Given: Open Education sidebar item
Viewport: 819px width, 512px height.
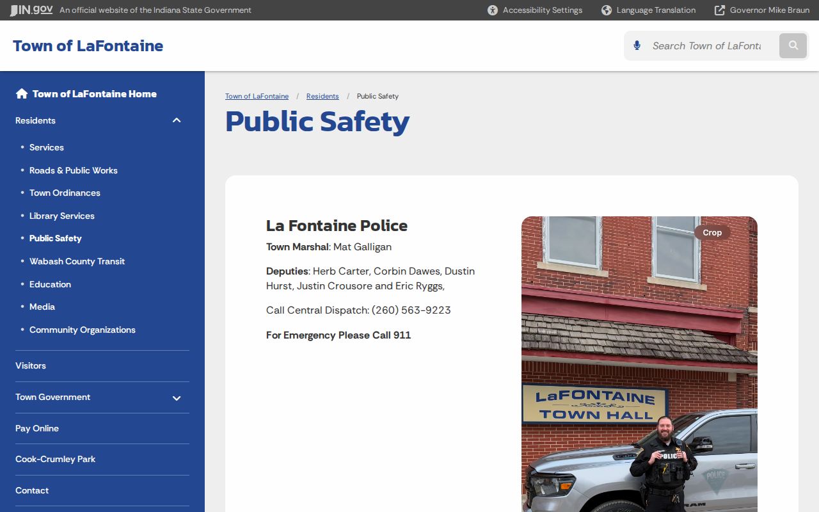Looking at the screenshot, I should coord(50,284).
